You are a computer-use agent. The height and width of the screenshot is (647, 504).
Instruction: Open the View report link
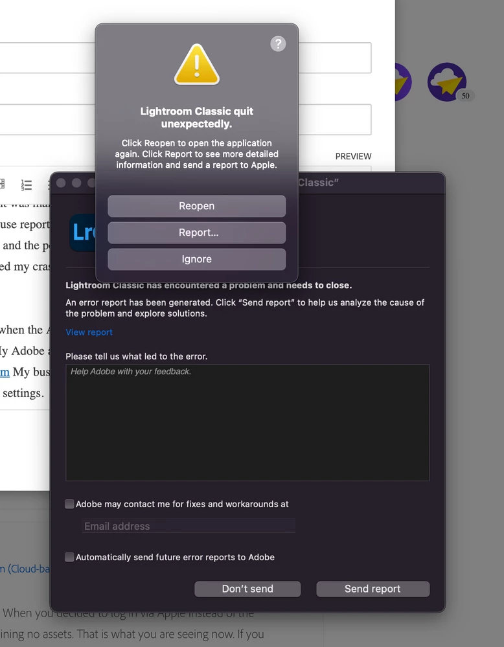[89, 332]
